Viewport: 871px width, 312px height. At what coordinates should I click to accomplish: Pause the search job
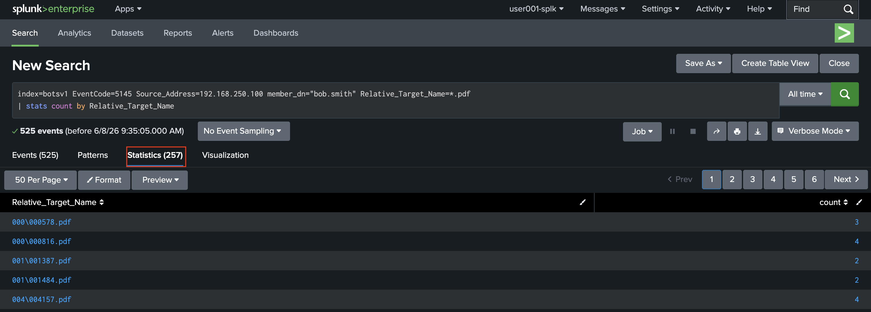tap(672, 131)
